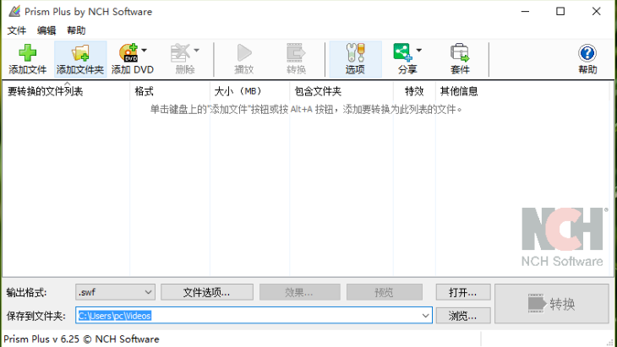Expand the 分享 dropdown arrow
The height and width of the screenshot is (347, 617).
point(418,50)
